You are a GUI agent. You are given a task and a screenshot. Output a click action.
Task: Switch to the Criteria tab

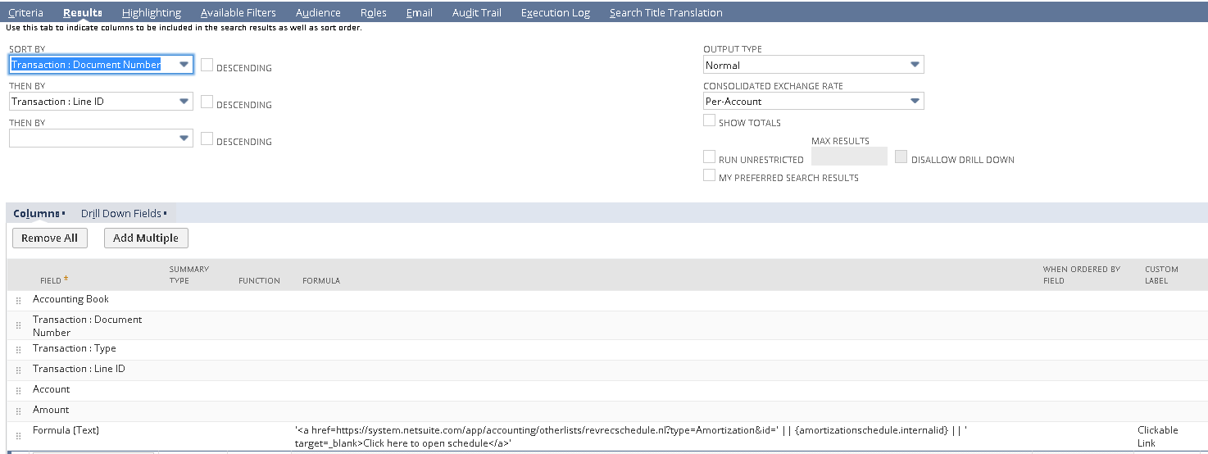(x=25, y=12)
